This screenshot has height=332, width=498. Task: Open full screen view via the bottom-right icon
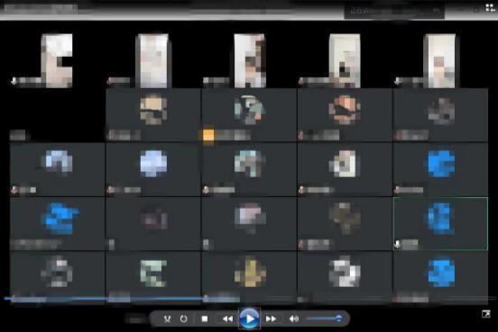pos(486,314)
